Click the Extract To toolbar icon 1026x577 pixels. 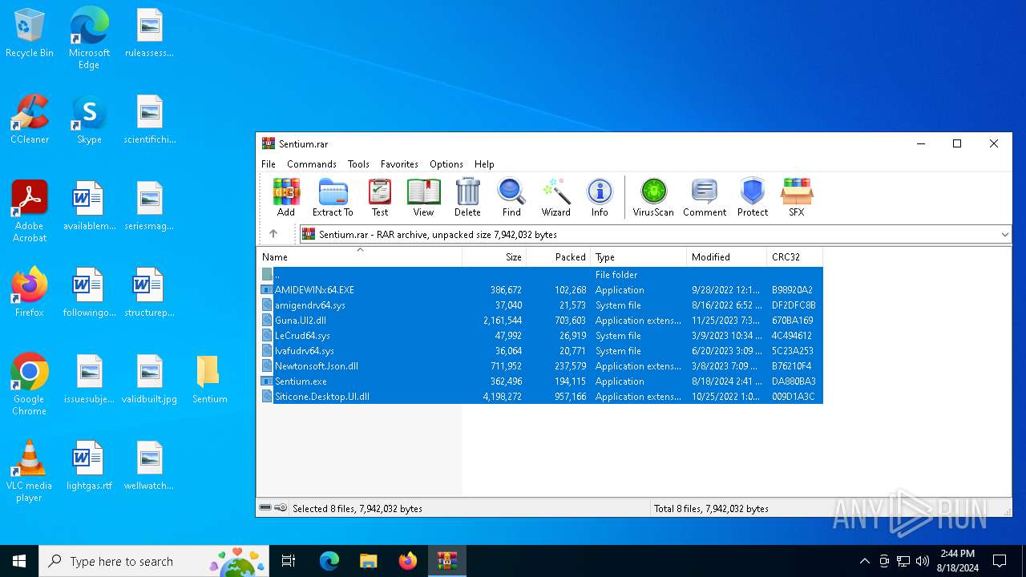click(333, 197)
